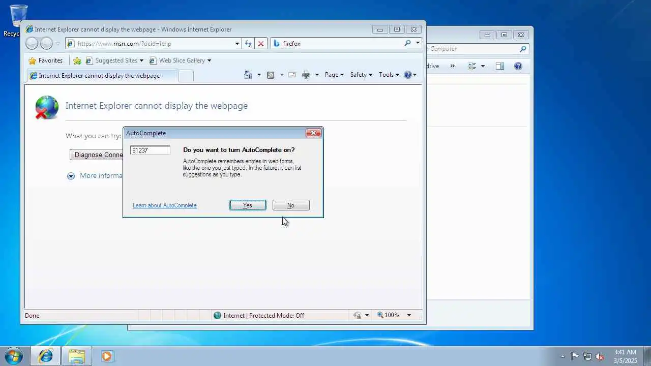Screen dimensions: 651x366
Task: Click the Internet Explorer taskbar icon
Action: [45, 356]
